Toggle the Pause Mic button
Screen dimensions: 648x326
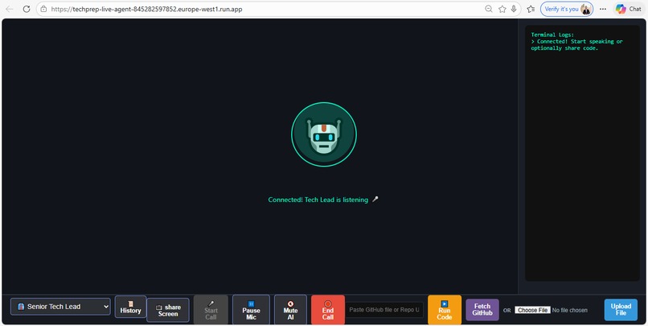[x=251, y=310]
